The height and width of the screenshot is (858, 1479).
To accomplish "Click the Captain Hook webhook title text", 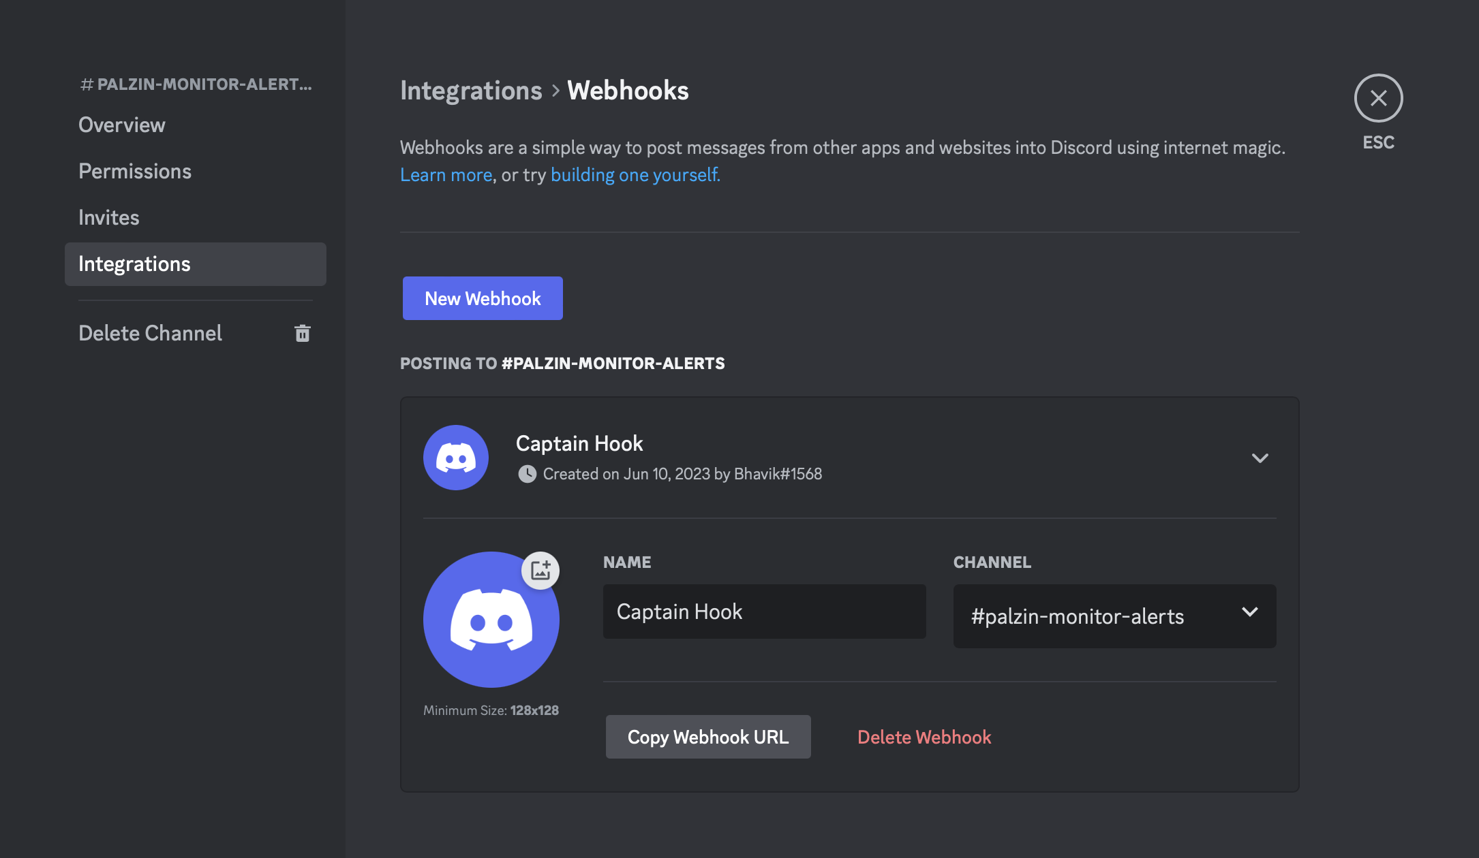I will (x=579, y=443).
